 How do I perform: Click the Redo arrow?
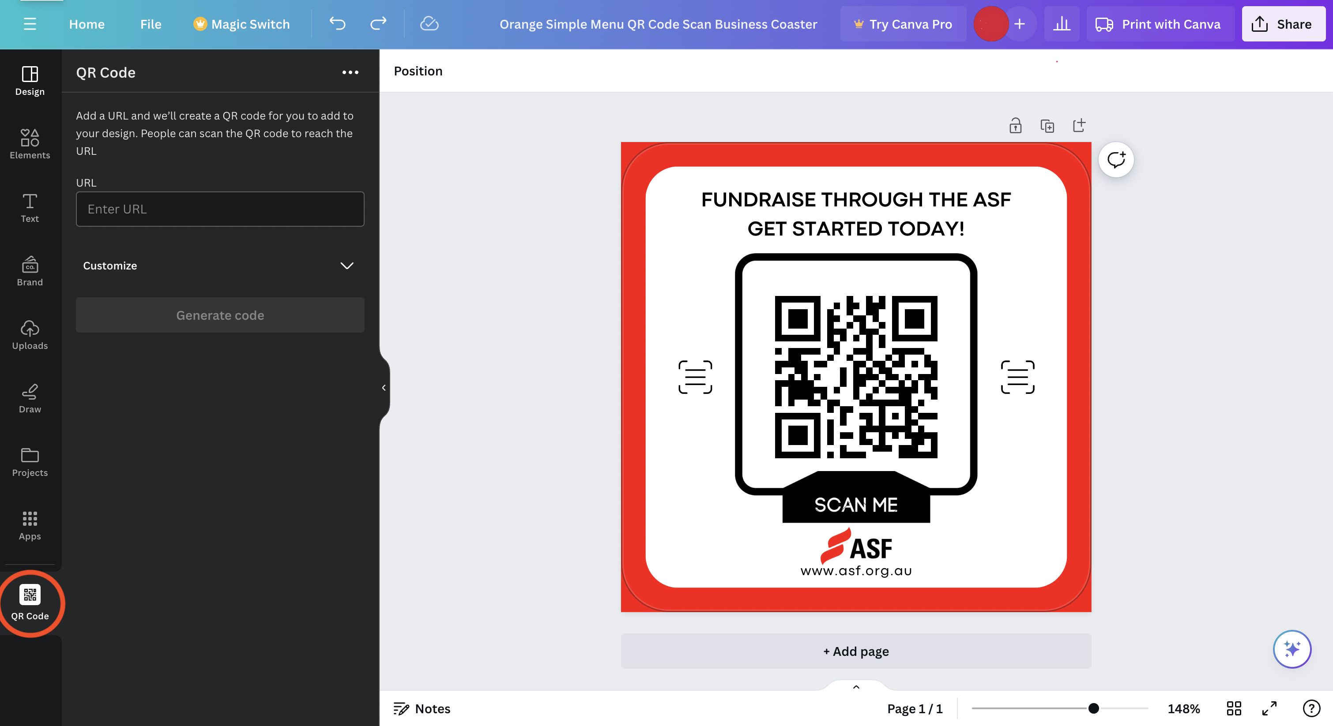click(x=378, y=24)
